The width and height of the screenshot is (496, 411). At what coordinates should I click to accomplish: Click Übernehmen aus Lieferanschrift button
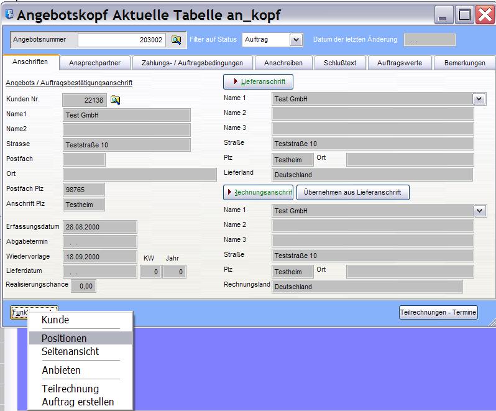(352, 192)
